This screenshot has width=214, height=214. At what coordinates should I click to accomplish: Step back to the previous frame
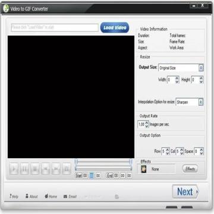click(x=45, y=169)
